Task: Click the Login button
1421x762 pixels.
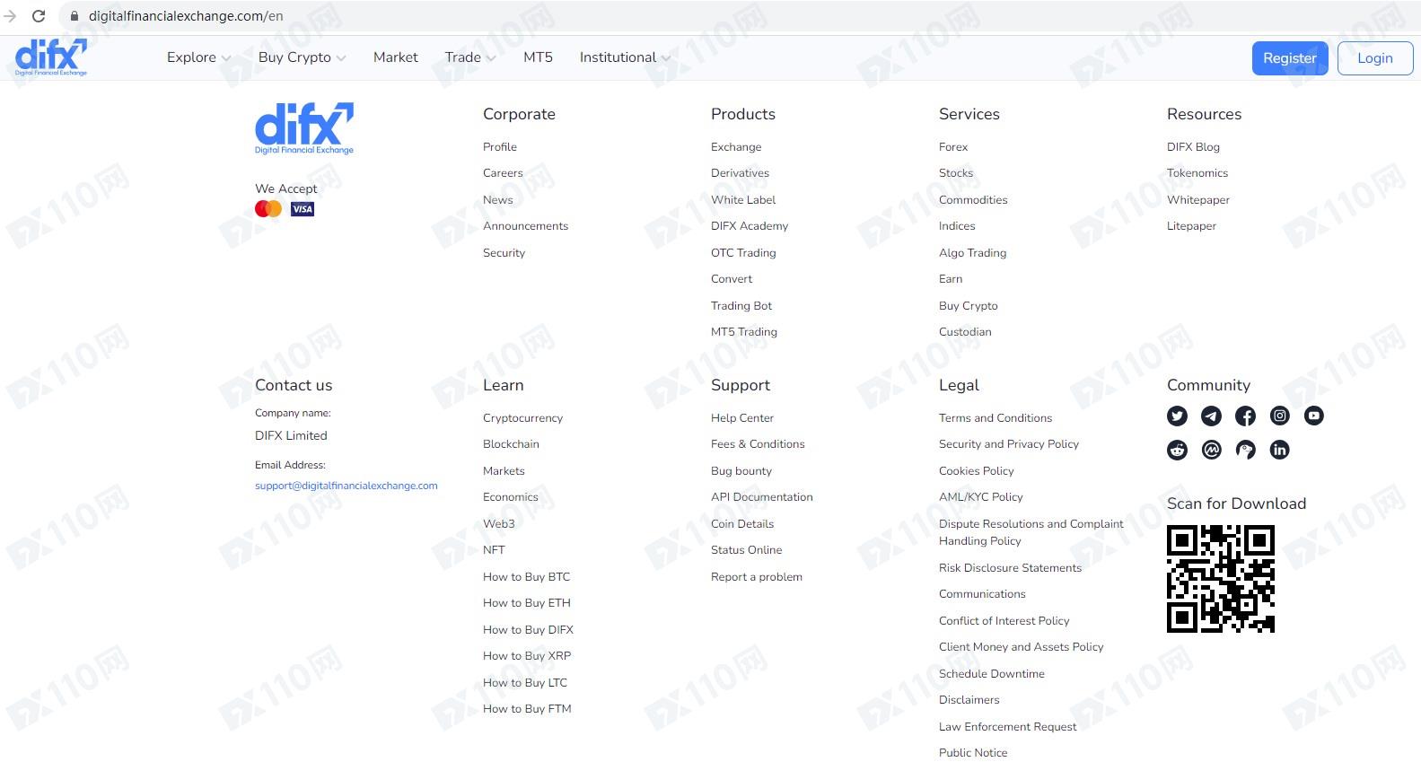Action: click(1374, 58)
